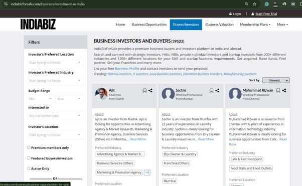
Task: Click Ajit's name heading
Action: pos(112,90)
